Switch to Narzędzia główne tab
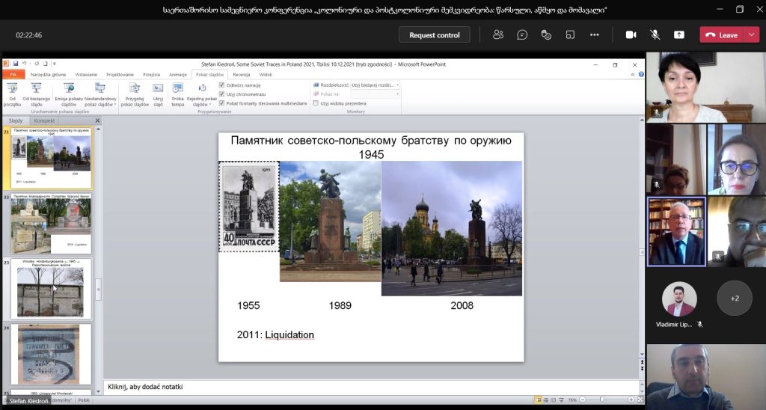This screenshot has width=766, height=410. (48, 75)
